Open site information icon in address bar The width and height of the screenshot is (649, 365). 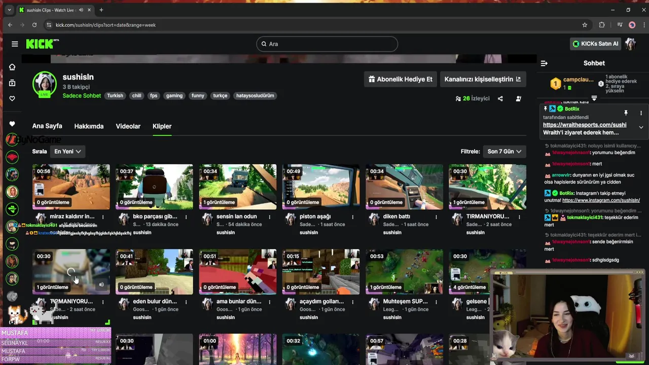coord(49,25)
